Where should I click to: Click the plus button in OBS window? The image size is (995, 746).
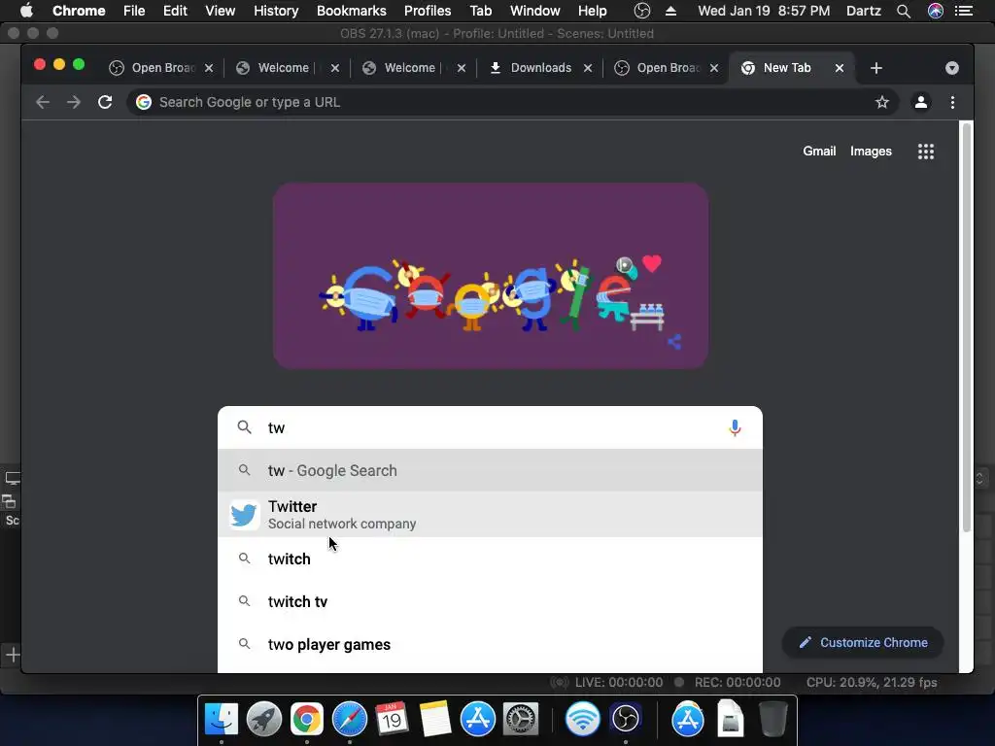[x=12, y=655]
